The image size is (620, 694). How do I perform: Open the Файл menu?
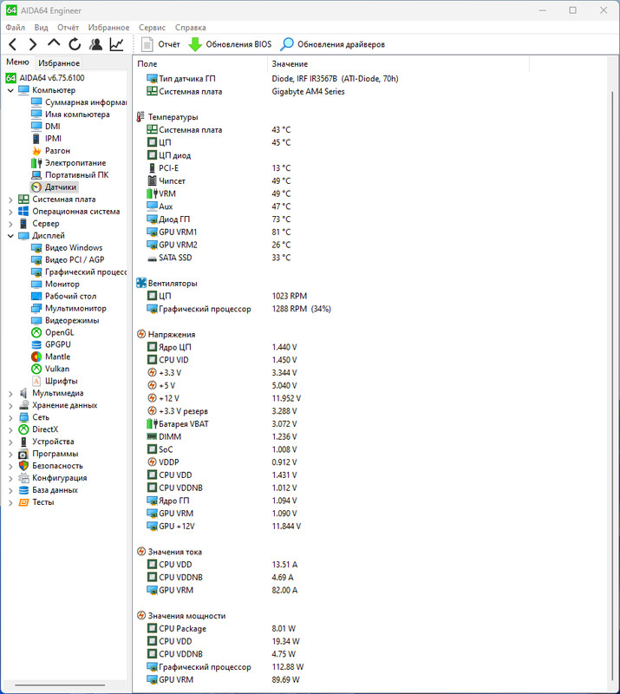pyautogui.click(x=15, y=28)
